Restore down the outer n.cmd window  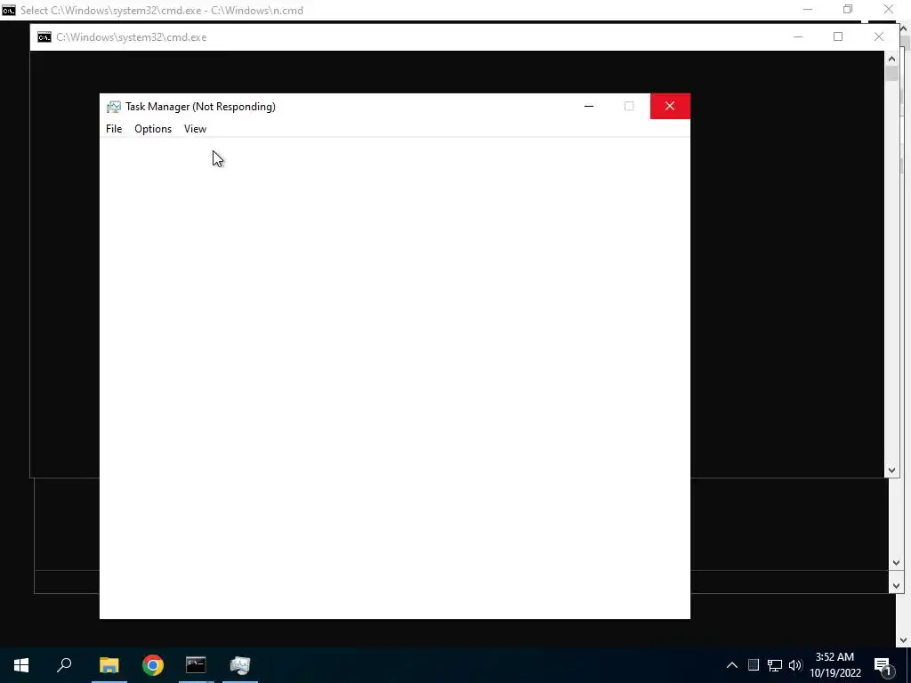point(848,9)
